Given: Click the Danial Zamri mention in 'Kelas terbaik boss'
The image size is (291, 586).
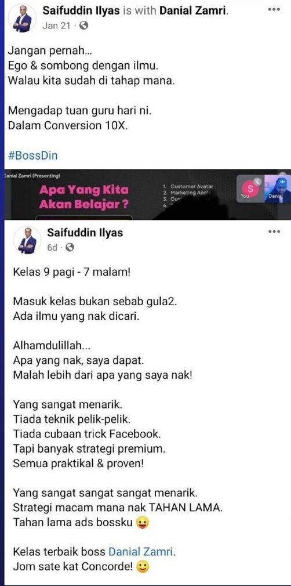Looking at the screenshot, I should [x=141, y=551].
